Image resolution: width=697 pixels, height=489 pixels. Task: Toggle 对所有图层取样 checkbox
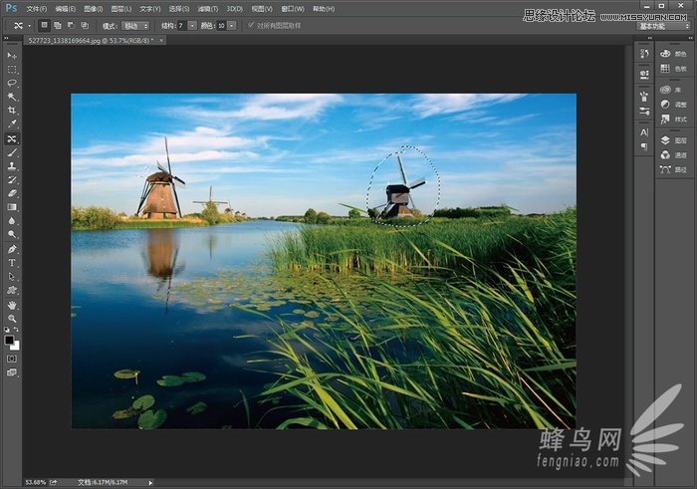click(x=251, y=25)
